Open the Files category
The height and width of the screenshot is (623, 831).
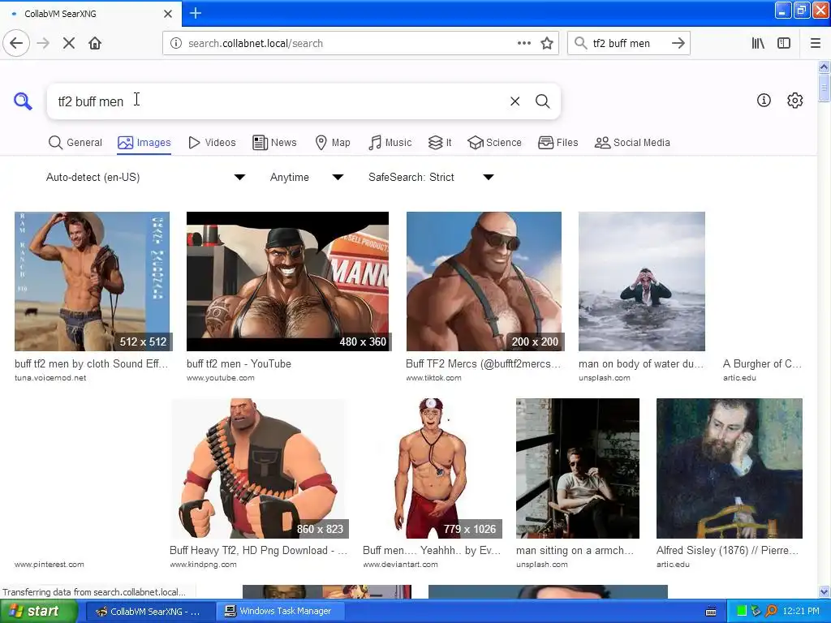pos(558,143)
